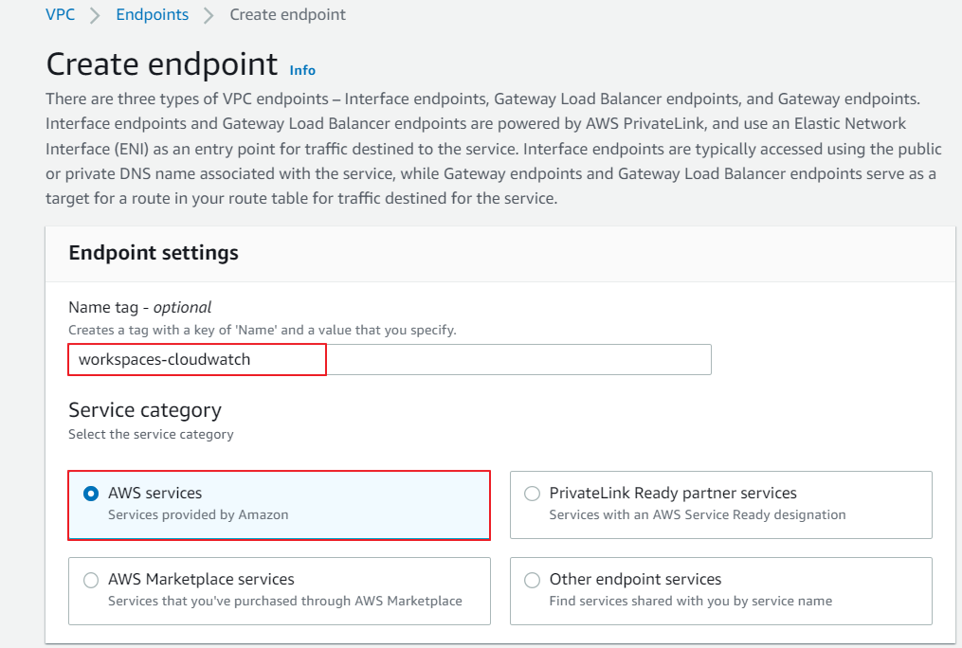Select the AWS Marketplace services radio button
962x648 pixels.
point(91,580)
